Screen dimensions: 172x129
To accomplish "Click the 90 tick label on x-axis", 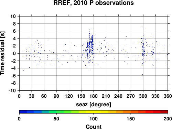I will [56, 96].
